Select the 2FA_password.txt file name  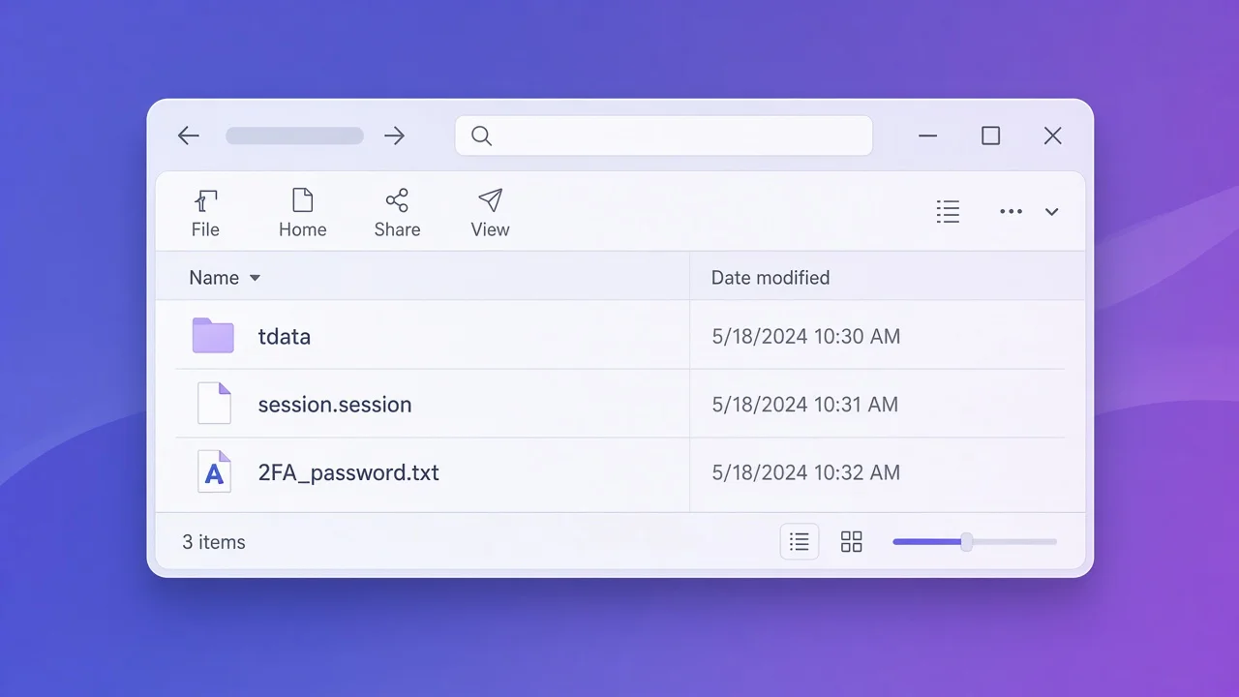[348, 472]
